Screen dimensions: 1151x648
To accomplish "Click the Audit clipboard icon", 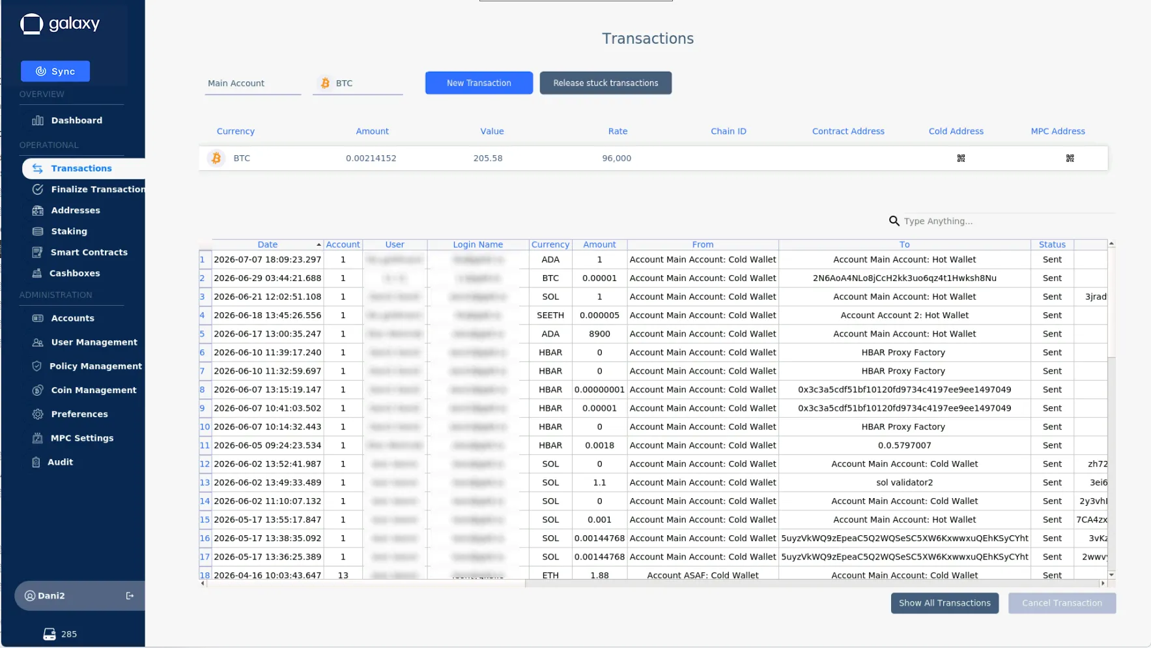I will click(36, 462).
